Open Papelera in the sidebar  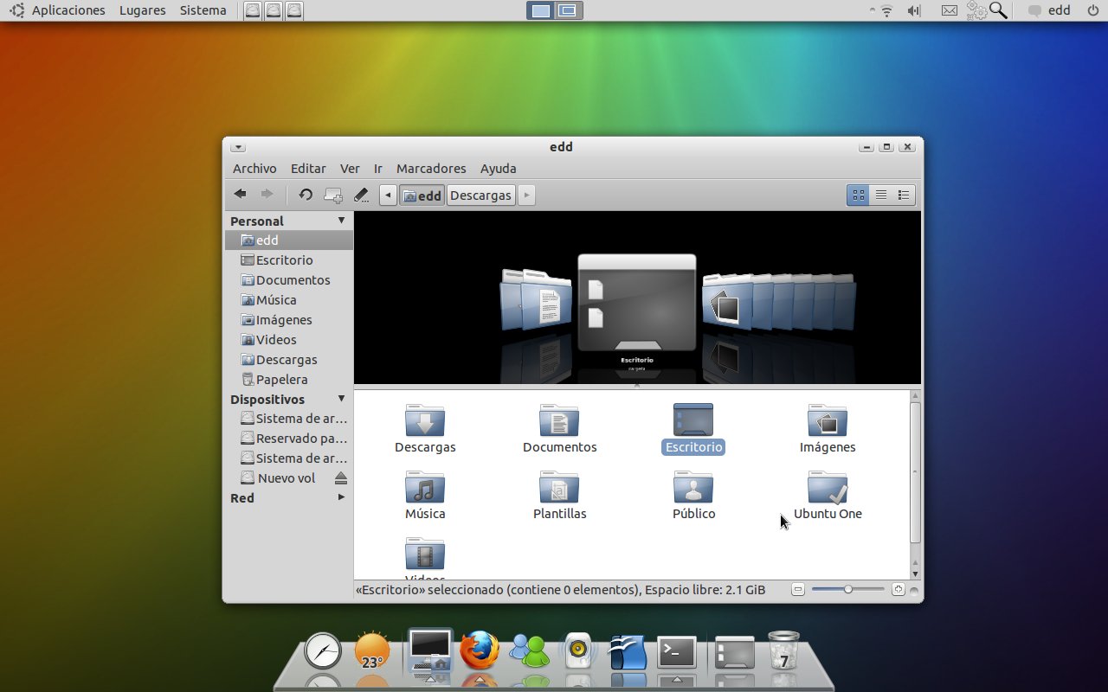click(289, 380)
